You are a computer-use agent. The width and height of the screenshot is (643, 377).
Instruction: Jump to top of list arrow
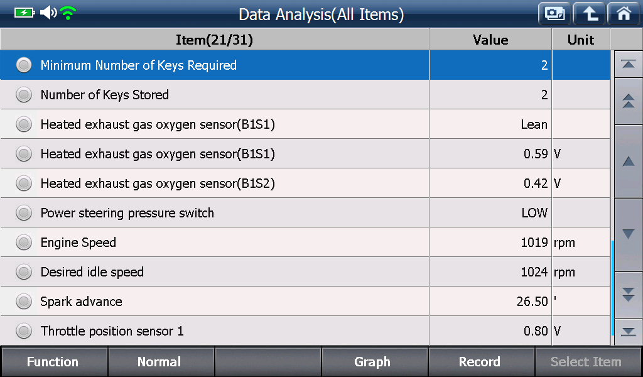coord(628,64)
